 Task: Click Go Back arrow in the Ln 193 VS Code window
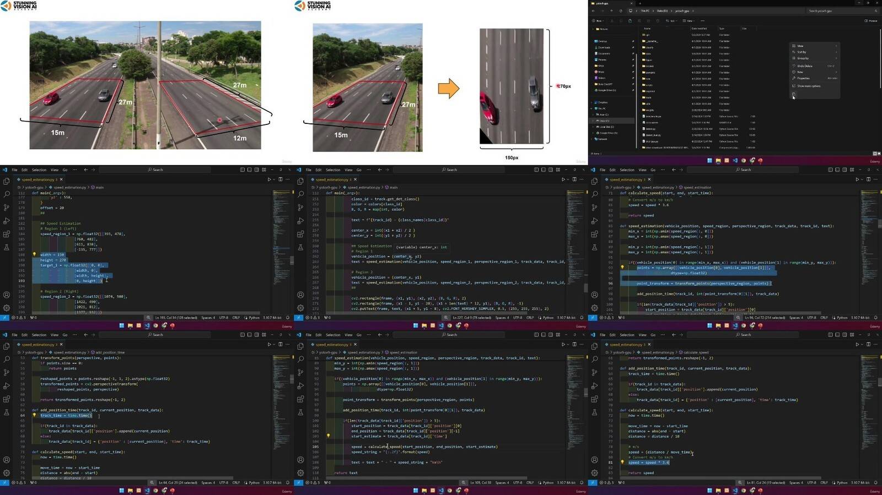(85, 170)
